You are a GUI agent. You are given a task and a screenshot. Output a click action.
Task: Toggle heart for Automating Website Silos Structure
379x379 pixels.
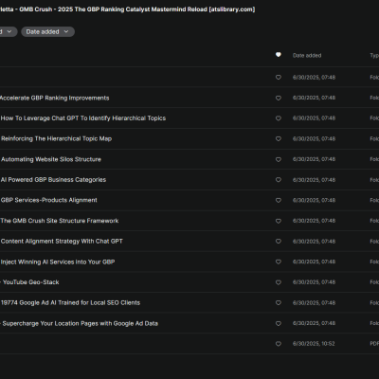279,159
